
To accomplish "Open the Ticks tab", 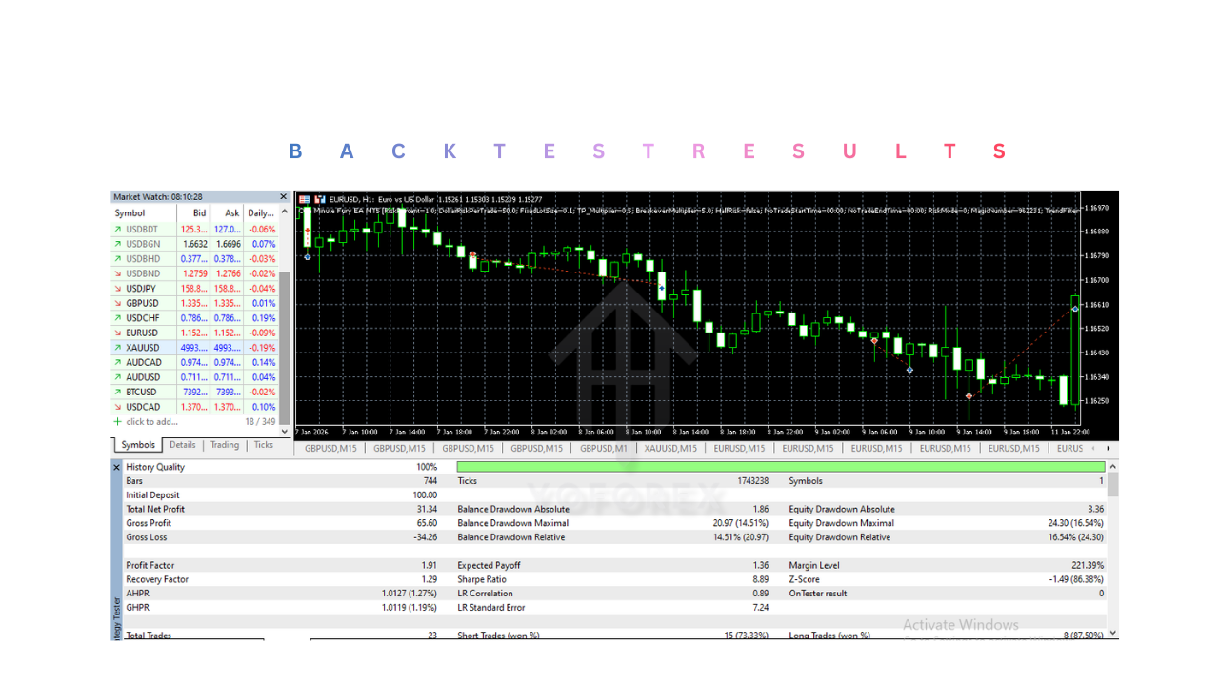I will (x=264, y=445).
